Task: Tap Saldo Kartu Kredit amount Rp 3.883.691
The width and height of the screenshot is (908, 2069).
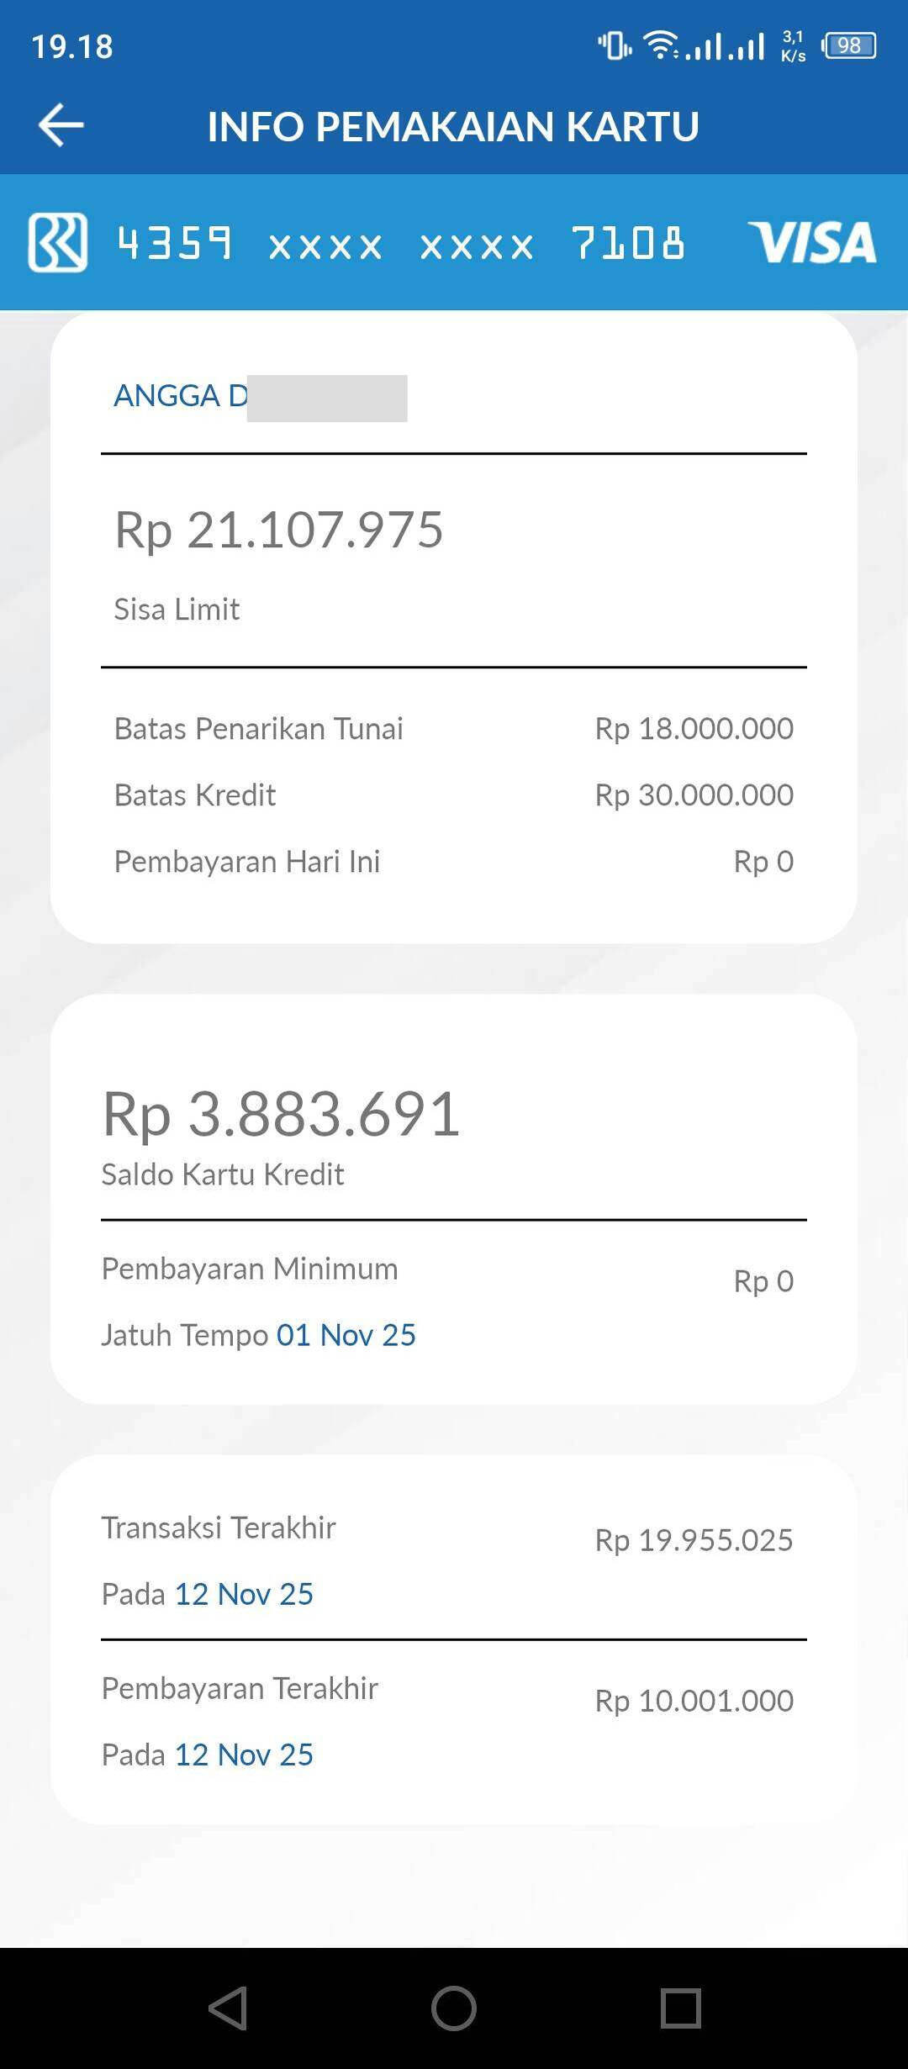Action: pyautogui.click(x=281, y=1114)
